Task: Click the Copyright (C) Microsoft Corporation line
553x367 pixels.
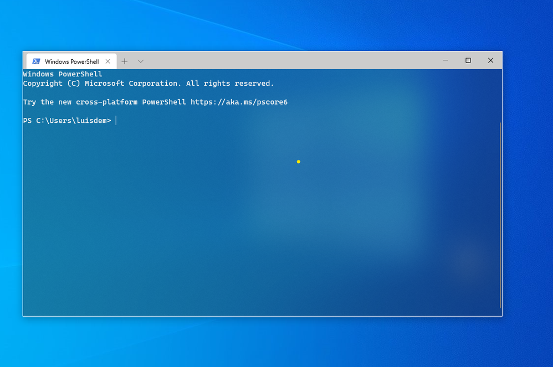Action: point(148,84)
